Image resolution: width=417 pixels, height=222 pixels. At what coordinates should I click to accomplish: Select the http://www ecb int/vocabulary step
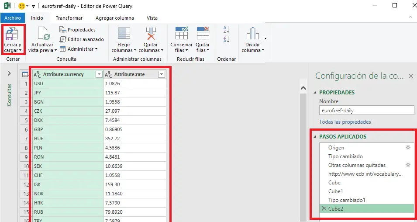(x=367, y=174)
